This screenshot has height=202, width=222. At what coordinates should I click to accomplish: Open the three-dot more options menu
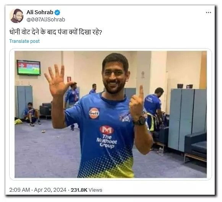click(x=208, y=13)
